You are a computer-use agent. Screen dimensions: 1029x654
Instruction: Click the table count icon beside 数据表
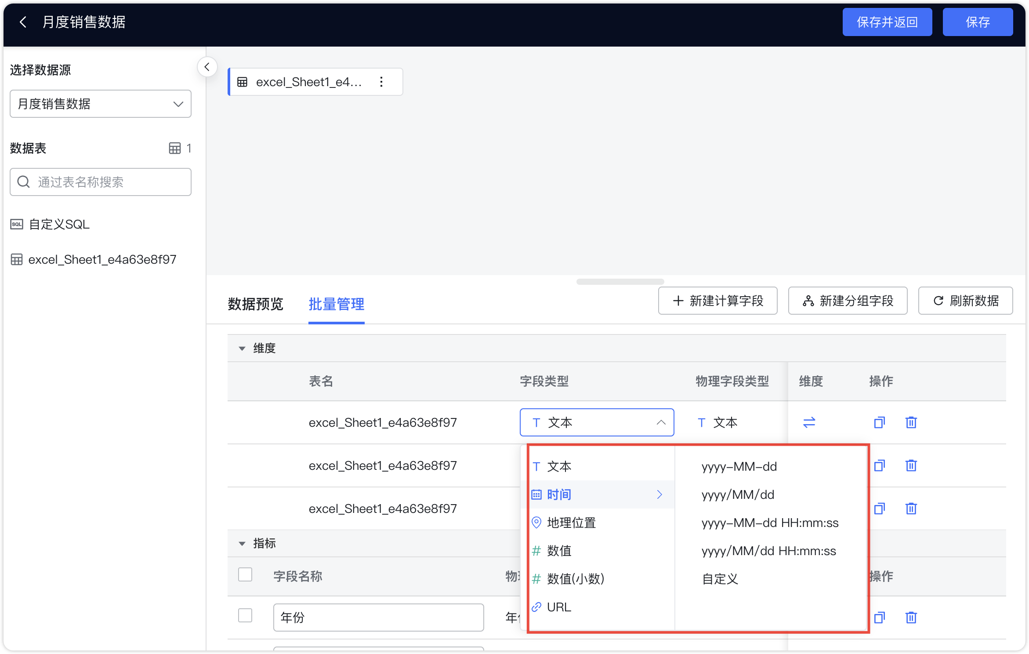(175, 148)
